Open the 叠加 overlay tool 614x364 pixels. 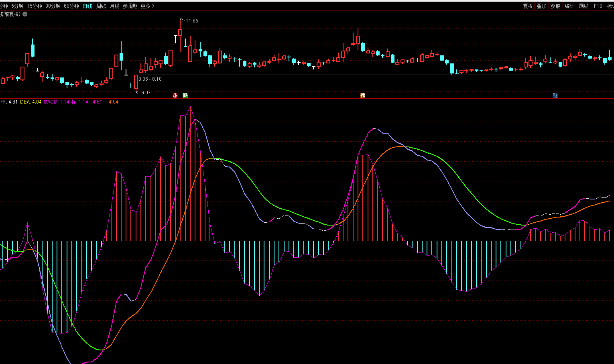pyautogui.click(x=541, y=6)
